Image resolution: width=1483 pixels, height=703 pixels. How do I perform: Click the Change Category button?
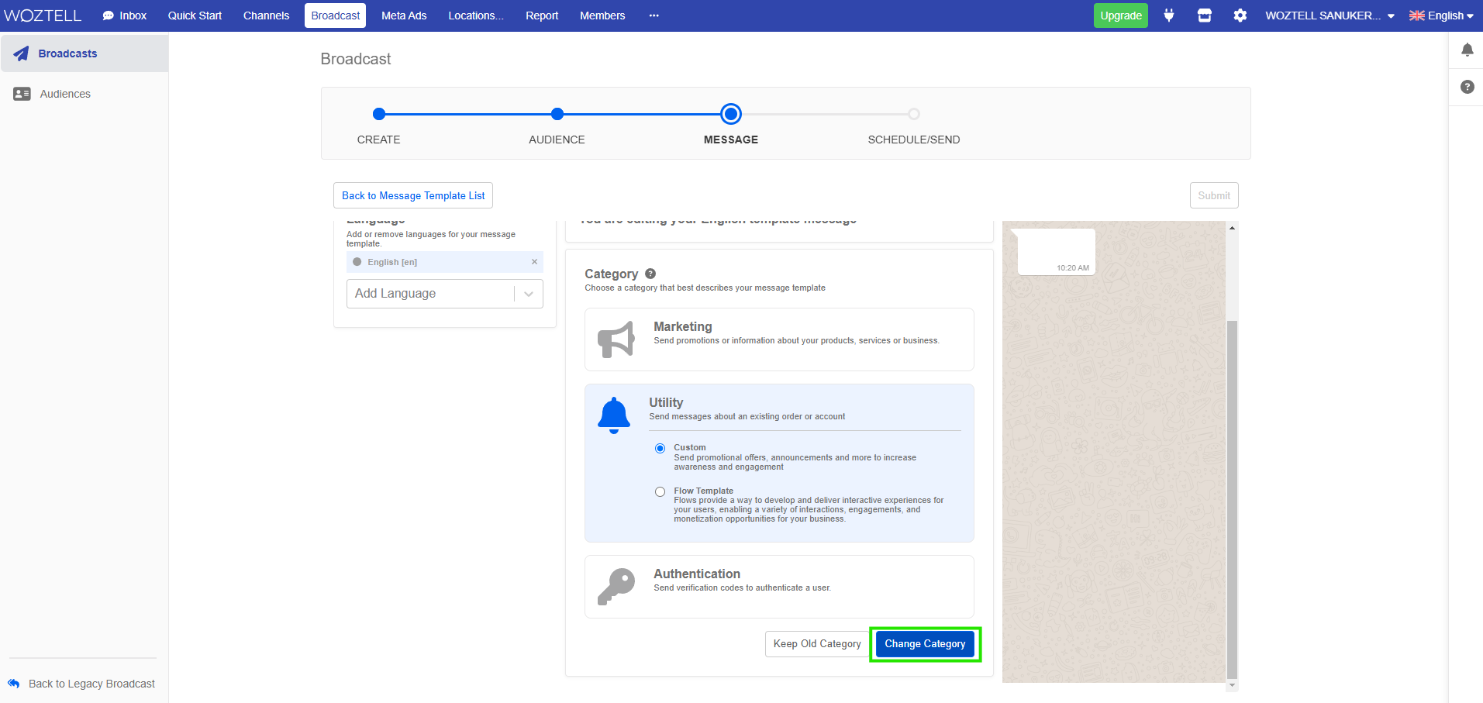[x=925, y=644]
